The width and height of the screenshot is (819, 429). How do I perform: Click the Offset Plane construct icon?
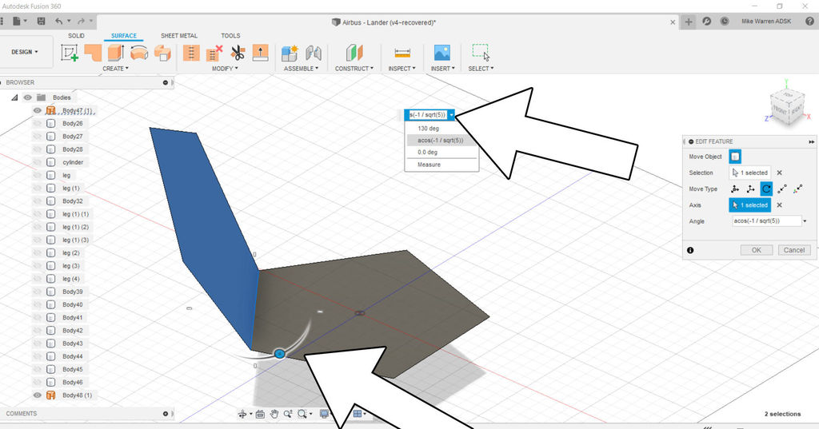354,53
